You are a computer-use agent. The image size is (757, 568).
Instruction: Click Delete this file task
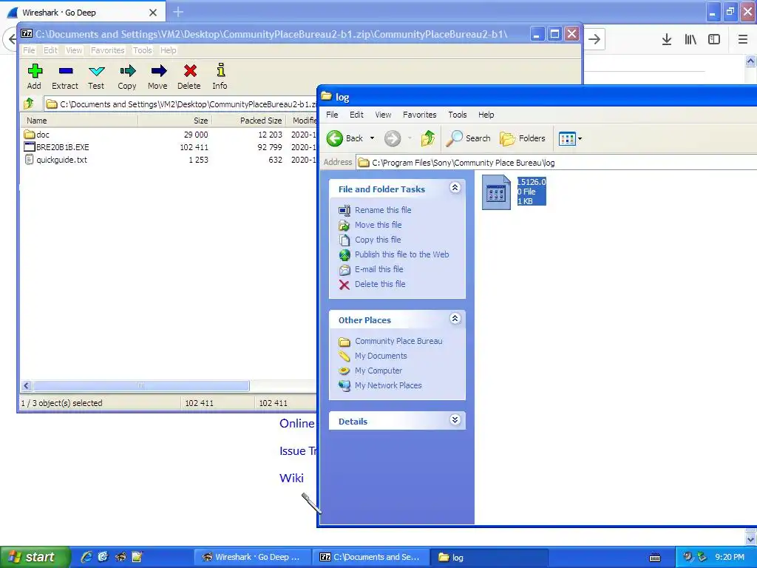click(380, 284)
